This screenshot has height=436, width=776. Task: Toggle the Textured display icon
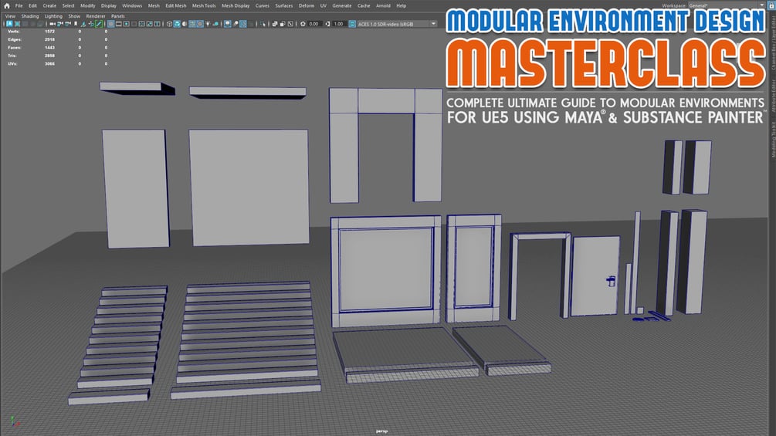(x=200, y=24)
